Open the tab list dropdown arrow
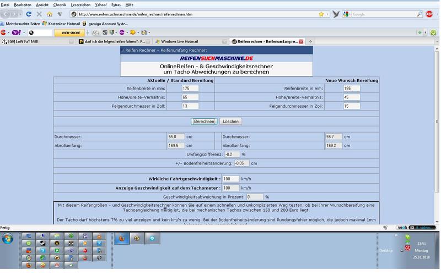This screenshot has height=275, width=441. (x=437, y=42)
